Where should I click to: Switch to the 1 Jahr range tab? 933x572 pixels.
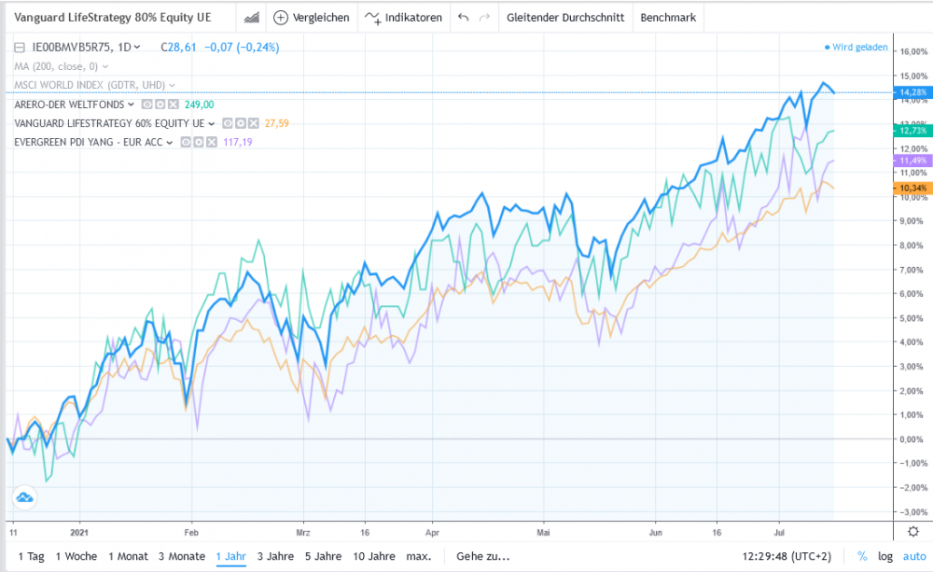tap(230, 556)
